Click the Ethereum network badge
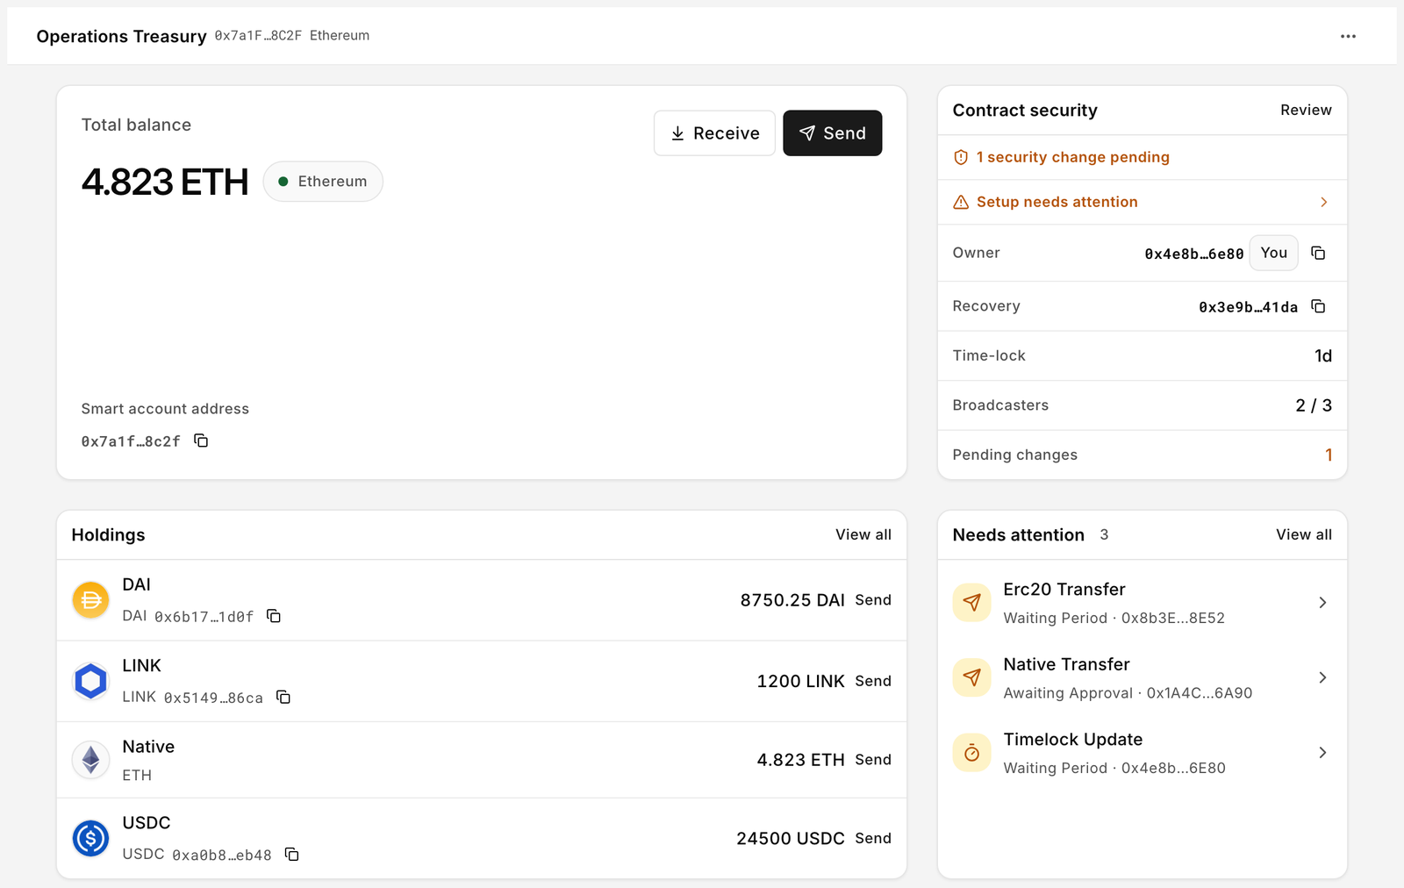1404x888 pixels. [323, 182]
